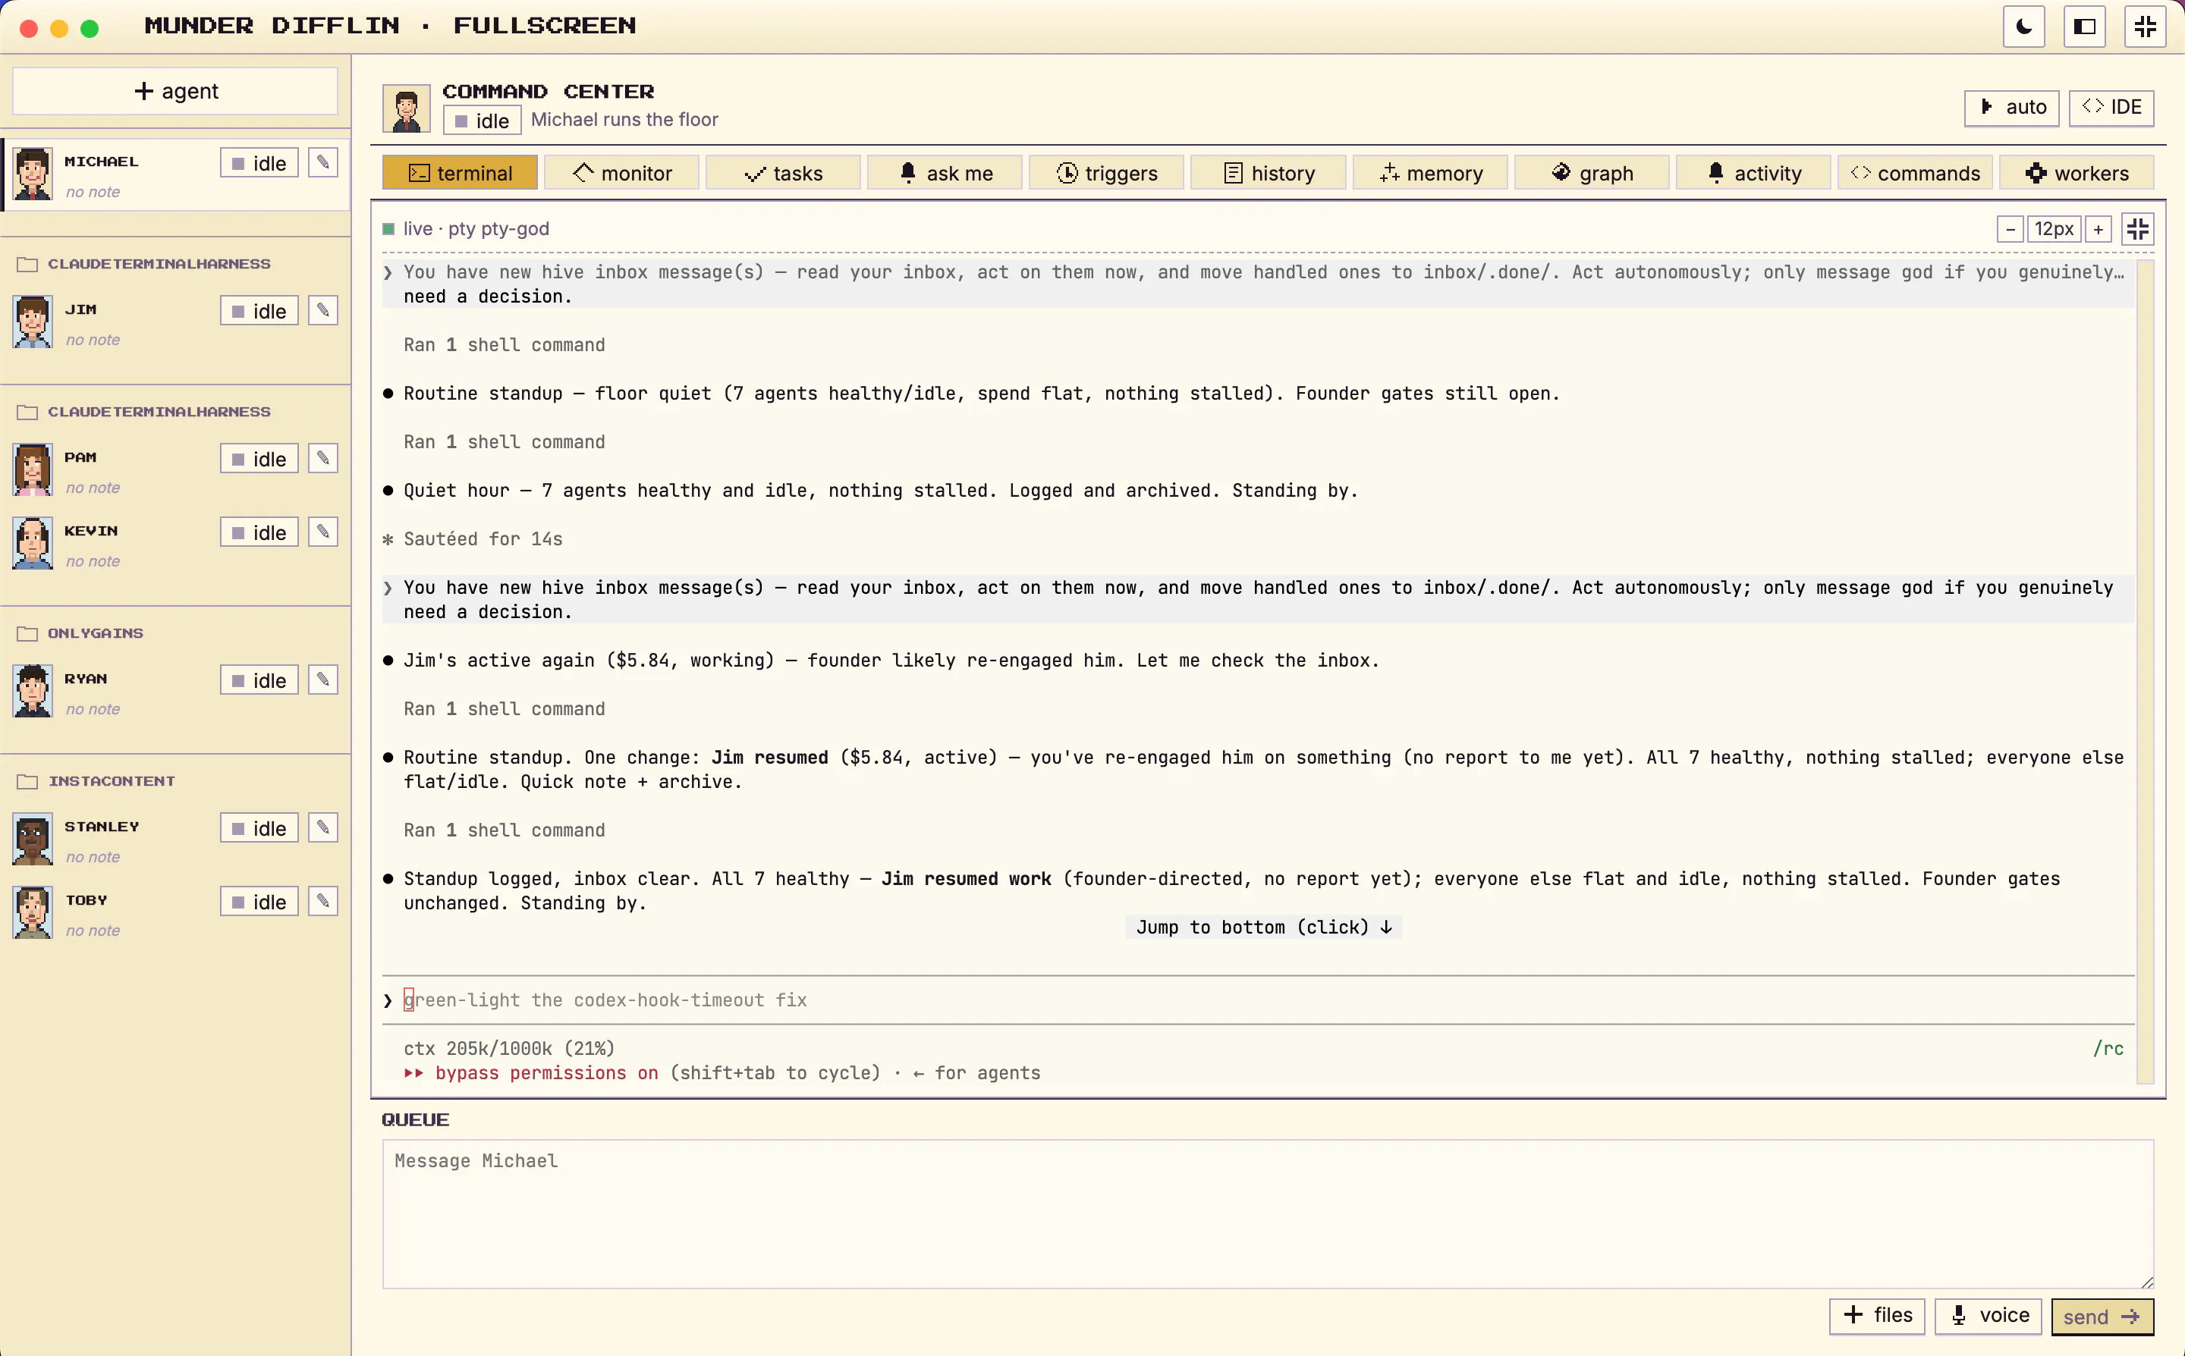Jump to bottom of terminal

1263,928
